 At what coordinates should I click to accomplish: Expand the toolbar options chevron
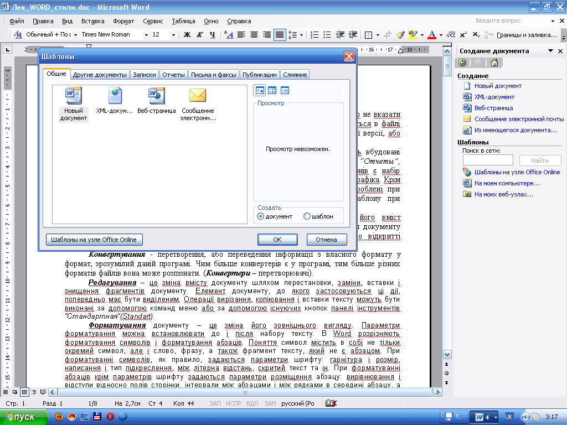coord(563,35)
